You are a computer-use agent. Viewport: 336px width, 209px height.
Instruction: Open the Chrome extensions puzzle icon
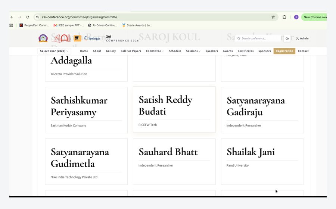tap(284, 17)
